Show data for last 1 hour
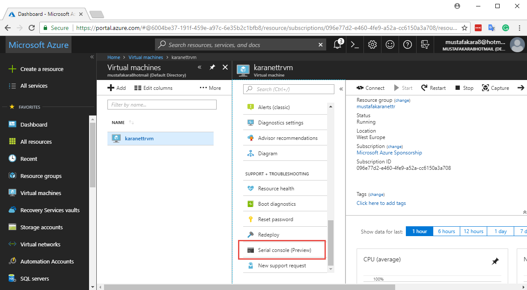 (x=420, y=231)
